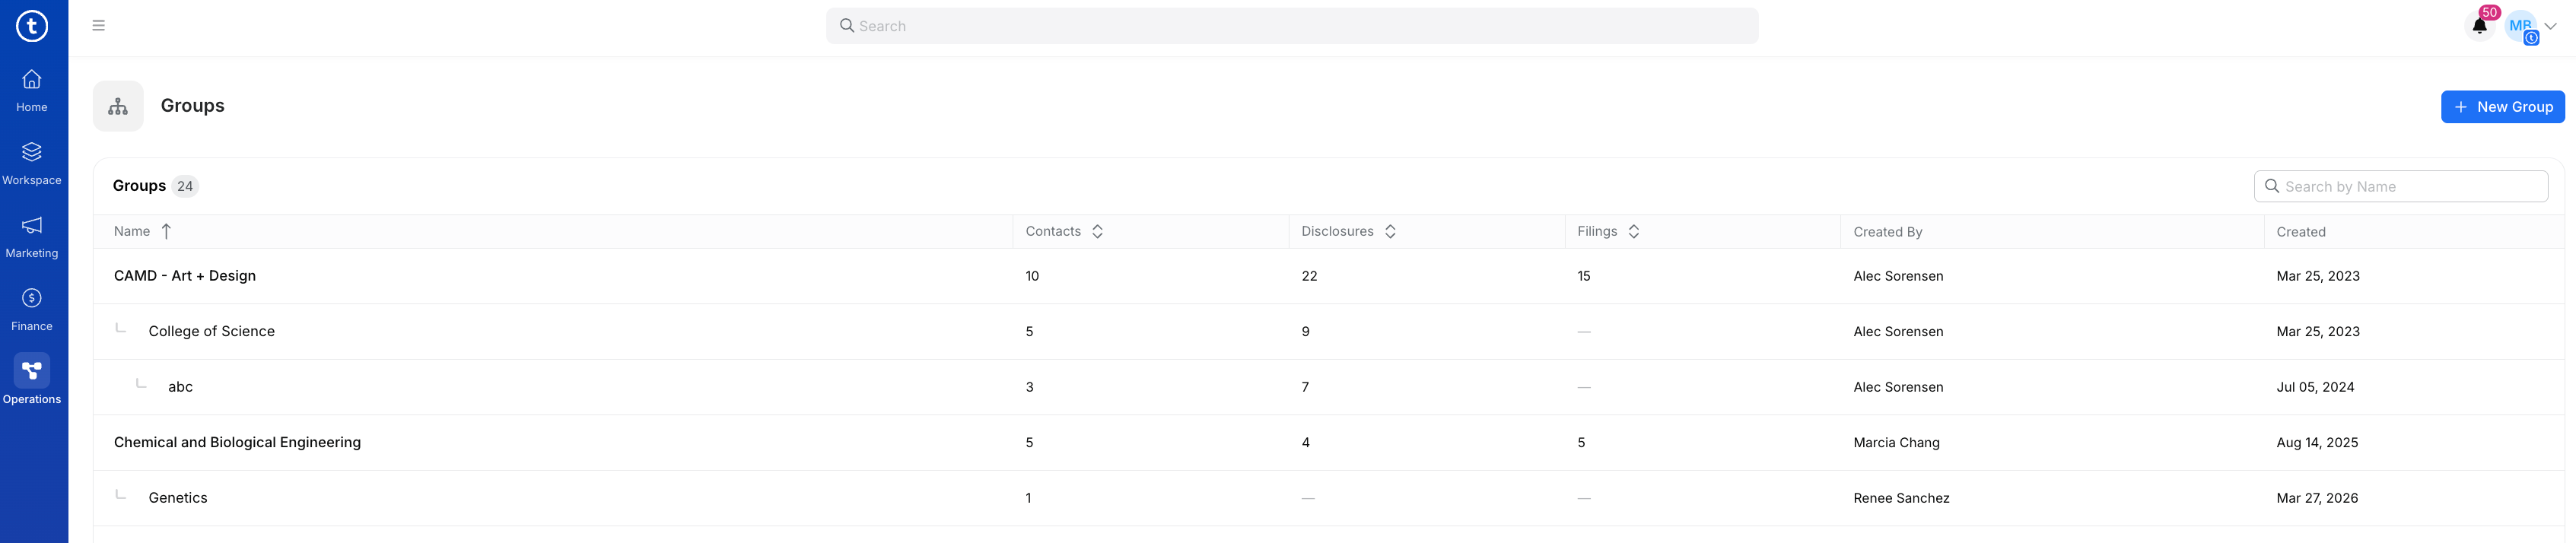Screen dimensions: 2576x543
Task: Click the Jul 05, 2024 date
Action: click(2315, 387)
